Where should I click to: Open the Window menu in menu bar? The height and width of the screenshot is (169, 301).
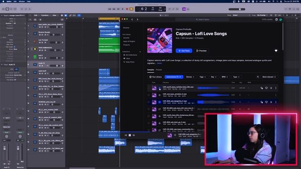point(22,1)
